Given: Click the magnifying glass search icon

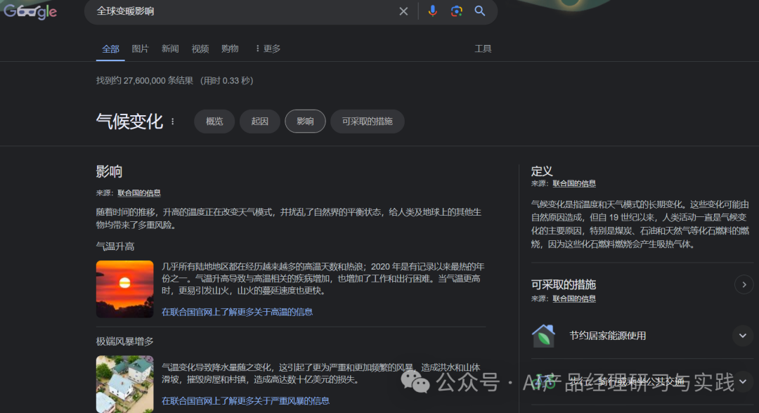Looking at the screenshot, I should (x=480, y=11).
